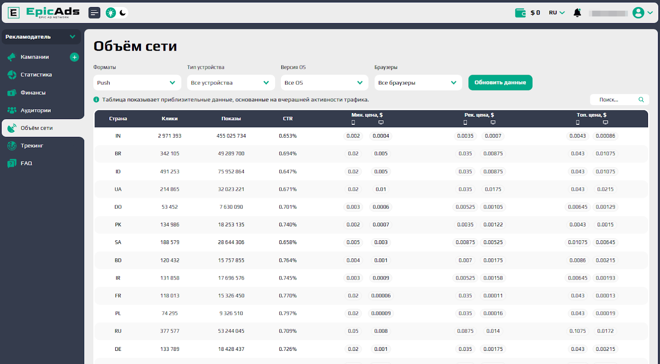Click PK top price 0.0015 chip
660x364 pixels.
(605, 225)
